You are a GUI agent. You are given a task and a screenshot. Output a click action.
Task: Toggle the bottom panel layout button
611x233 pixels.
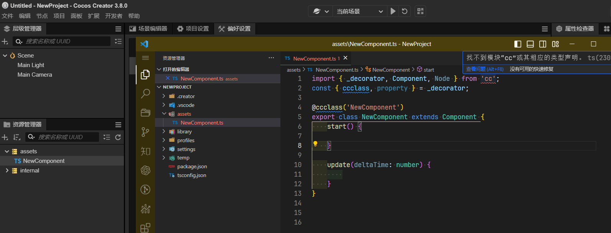coord(530,44)
